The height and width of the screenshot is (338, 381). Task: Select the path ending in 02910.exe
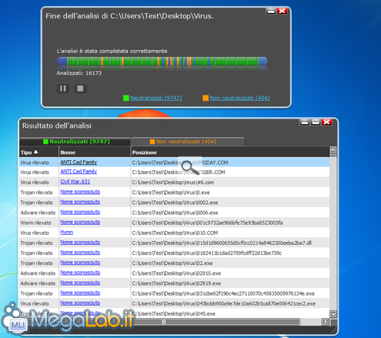[x=176, y=273]
